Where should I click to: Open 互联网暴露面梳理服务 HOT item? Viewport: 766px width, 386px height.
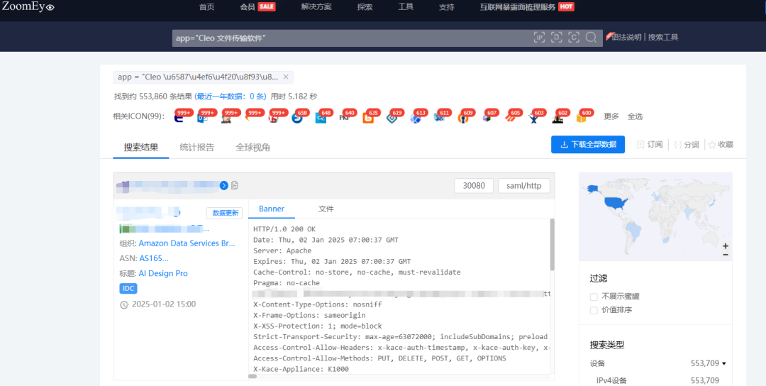point(527,7)
